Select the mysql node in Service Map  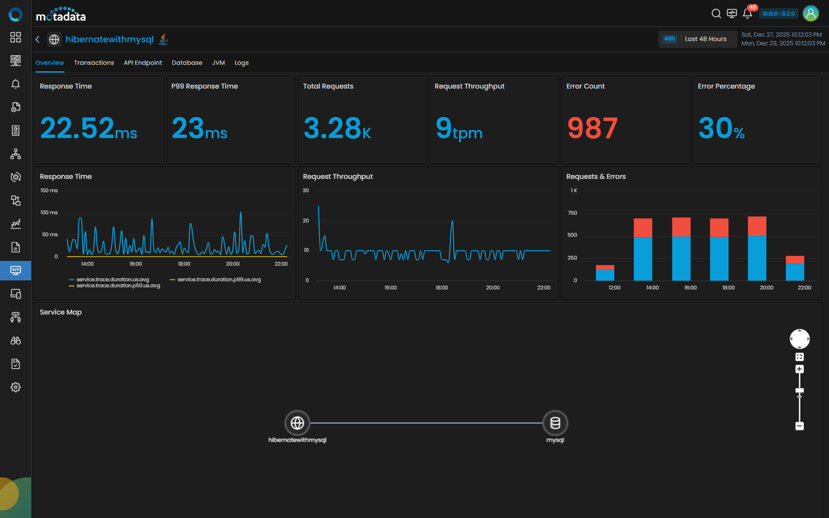555,423
